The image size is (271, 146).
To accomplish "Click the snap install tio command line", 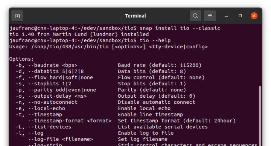I will (x=115, y=28).
